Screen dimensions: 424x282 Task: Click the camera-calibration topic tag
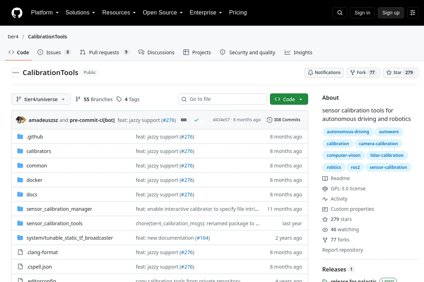pos(378,144)
